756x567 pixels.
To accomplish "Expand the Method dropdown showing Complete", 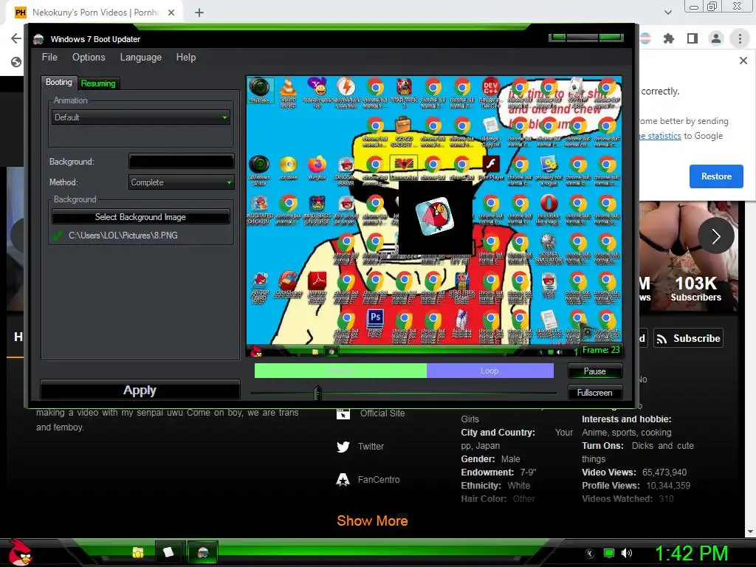I will click(182, 182).
